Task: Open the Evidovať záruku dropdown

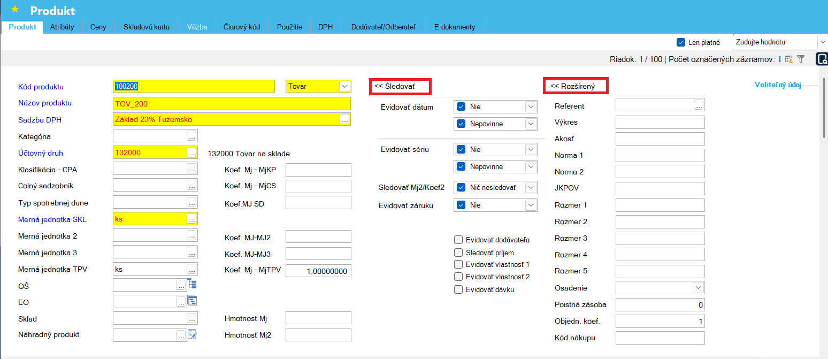Action: click(x=531, y=205)
